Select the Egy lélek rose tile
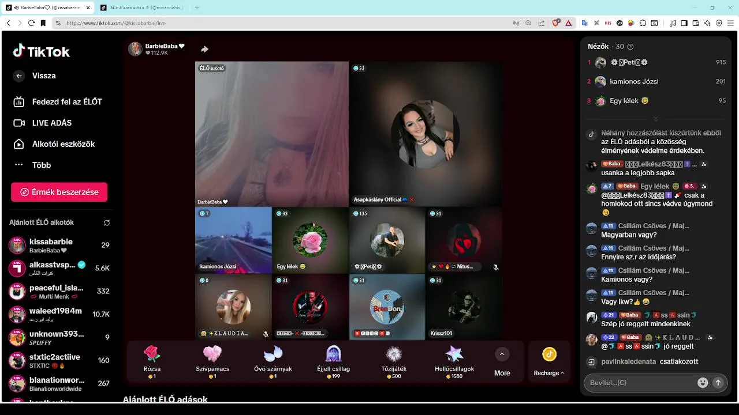 (310, 240)
